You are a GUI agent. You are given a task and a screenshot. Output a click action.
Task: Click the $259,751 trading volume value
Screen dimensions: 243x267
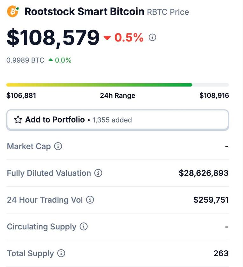[x=211, y=200]
